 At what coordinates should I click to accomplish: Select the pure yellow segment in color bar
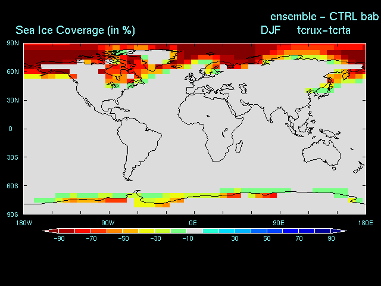point(146,231)
